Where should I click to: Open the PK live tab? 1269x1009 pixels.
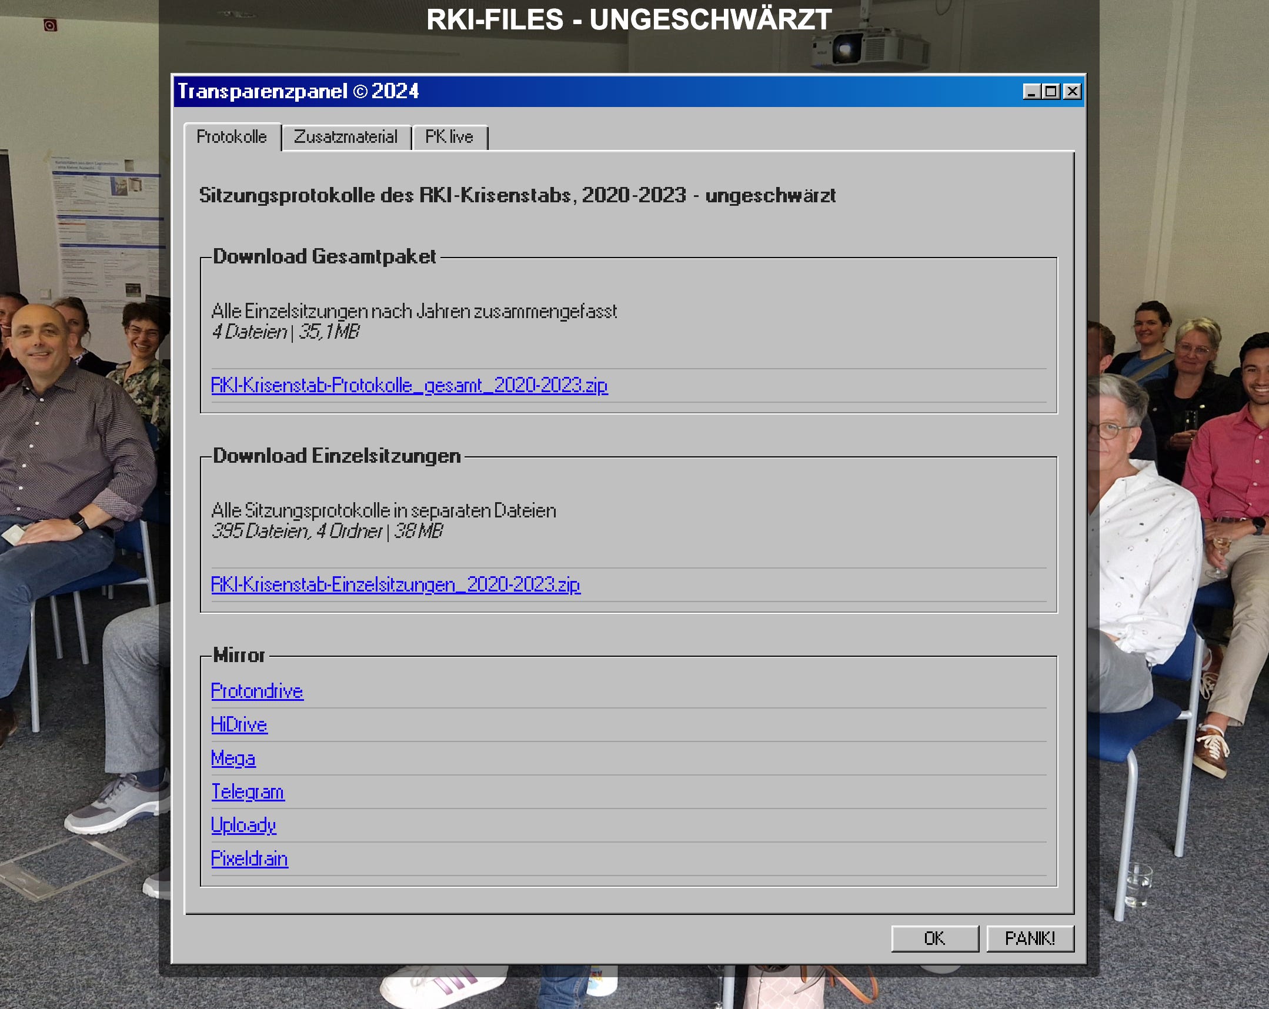[x=450, y=136]
